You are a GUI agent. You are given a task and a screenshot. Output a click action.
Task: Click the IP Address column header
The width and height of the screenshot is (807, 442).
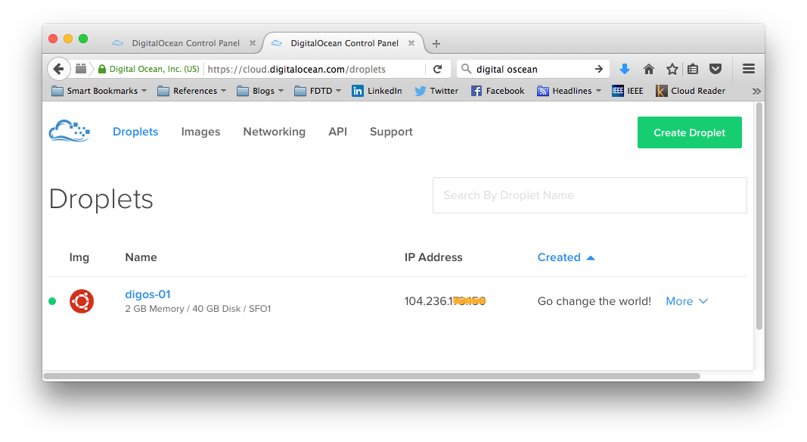pos(433,257)
